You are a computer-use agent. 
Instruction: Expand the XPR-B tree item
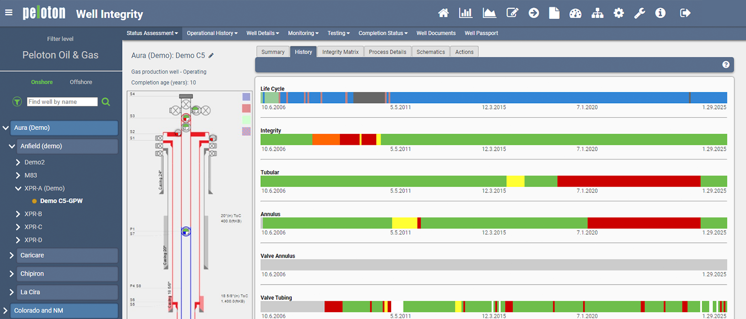coord(19,214)
